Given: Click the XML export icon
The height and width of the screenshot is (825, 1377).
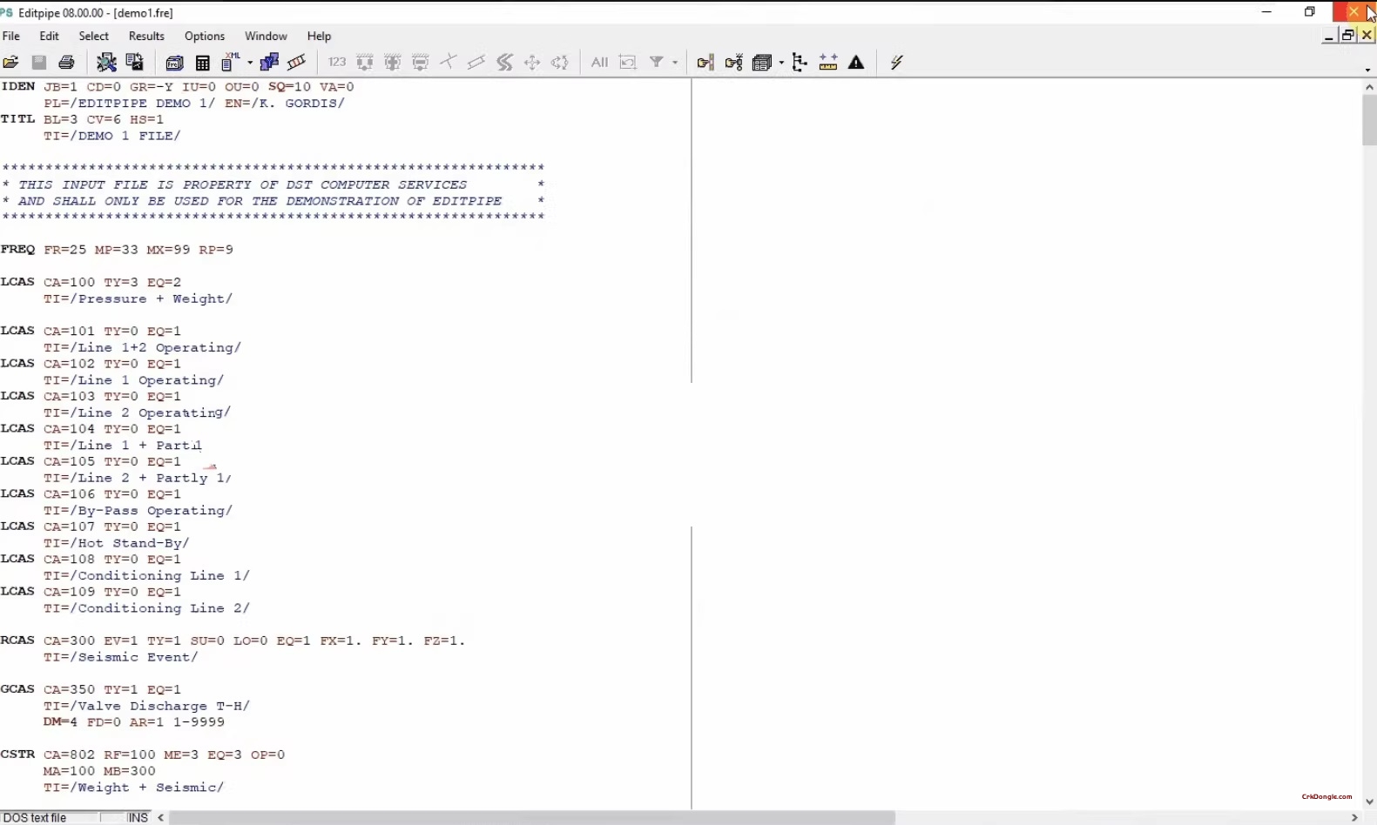Looking at the screenshot, I should point(230,62).
